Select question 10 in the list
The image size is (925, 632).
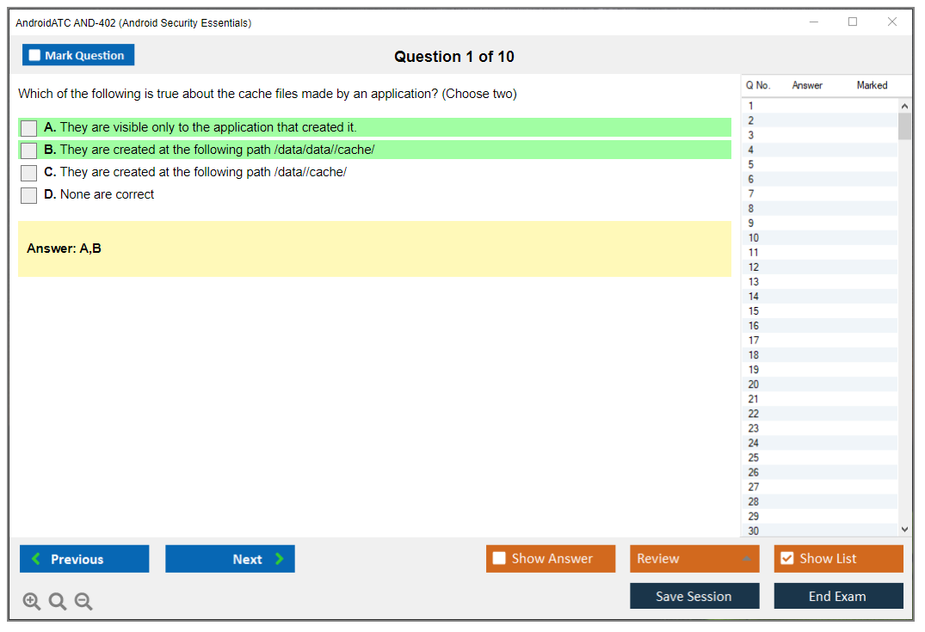(x=754, y=238)
